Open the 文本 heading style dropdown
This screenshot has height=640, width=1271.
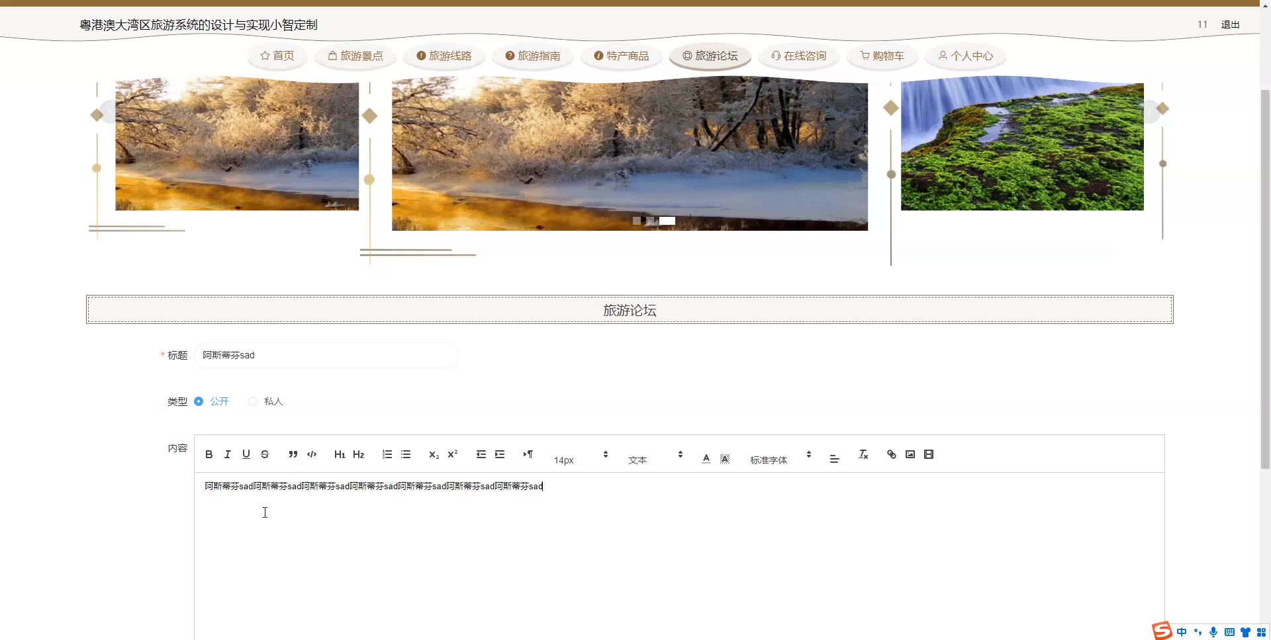coord(655,458)
